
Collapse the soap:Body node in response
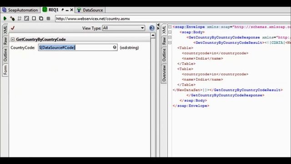[x=170, y=32]
